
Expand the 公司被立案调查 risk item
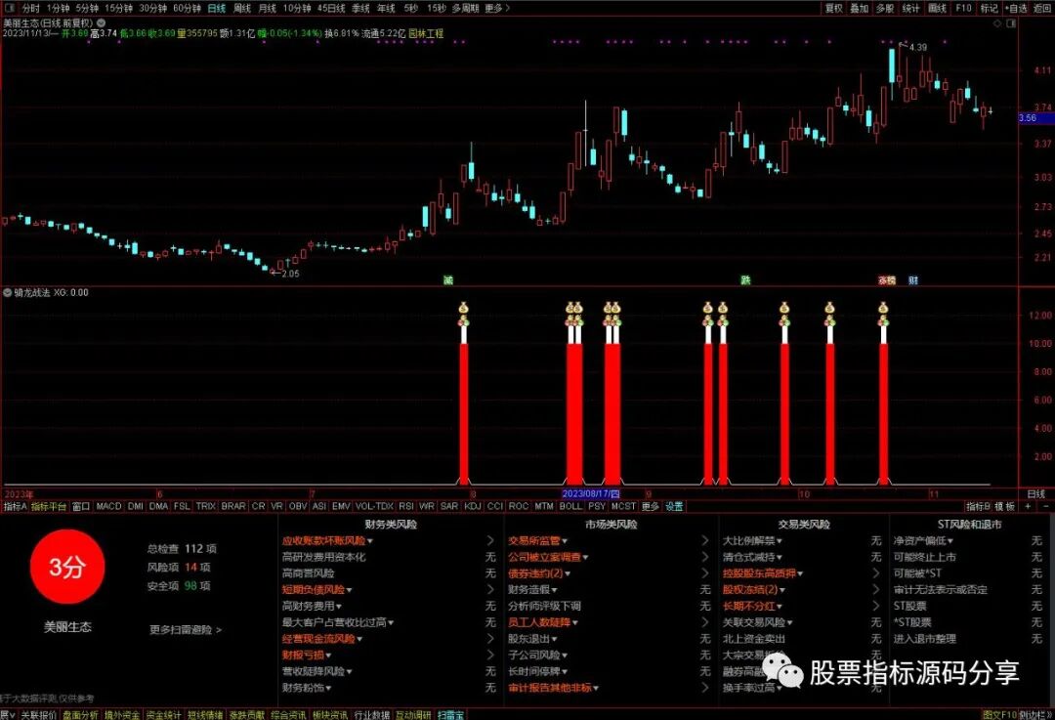point(548,557)
